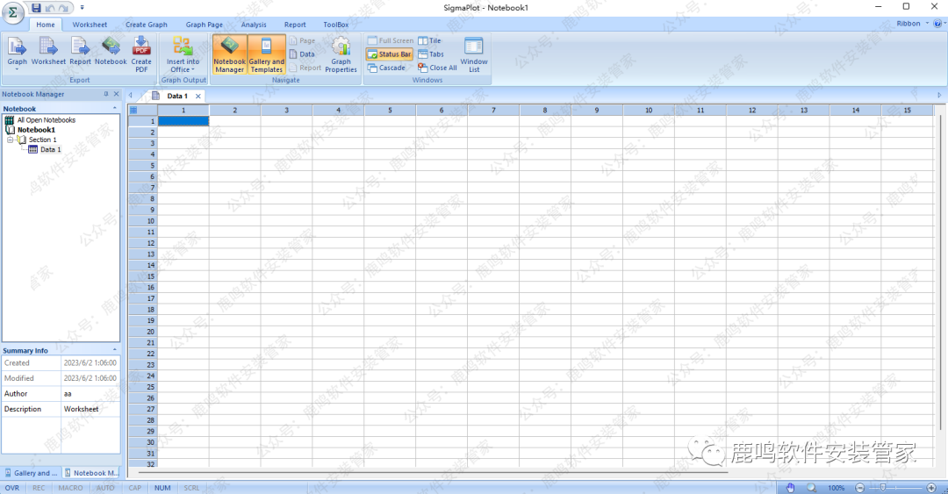Click the Export Report icon
The height and width of the screenshot is (494, 948).
click(80, 51)
